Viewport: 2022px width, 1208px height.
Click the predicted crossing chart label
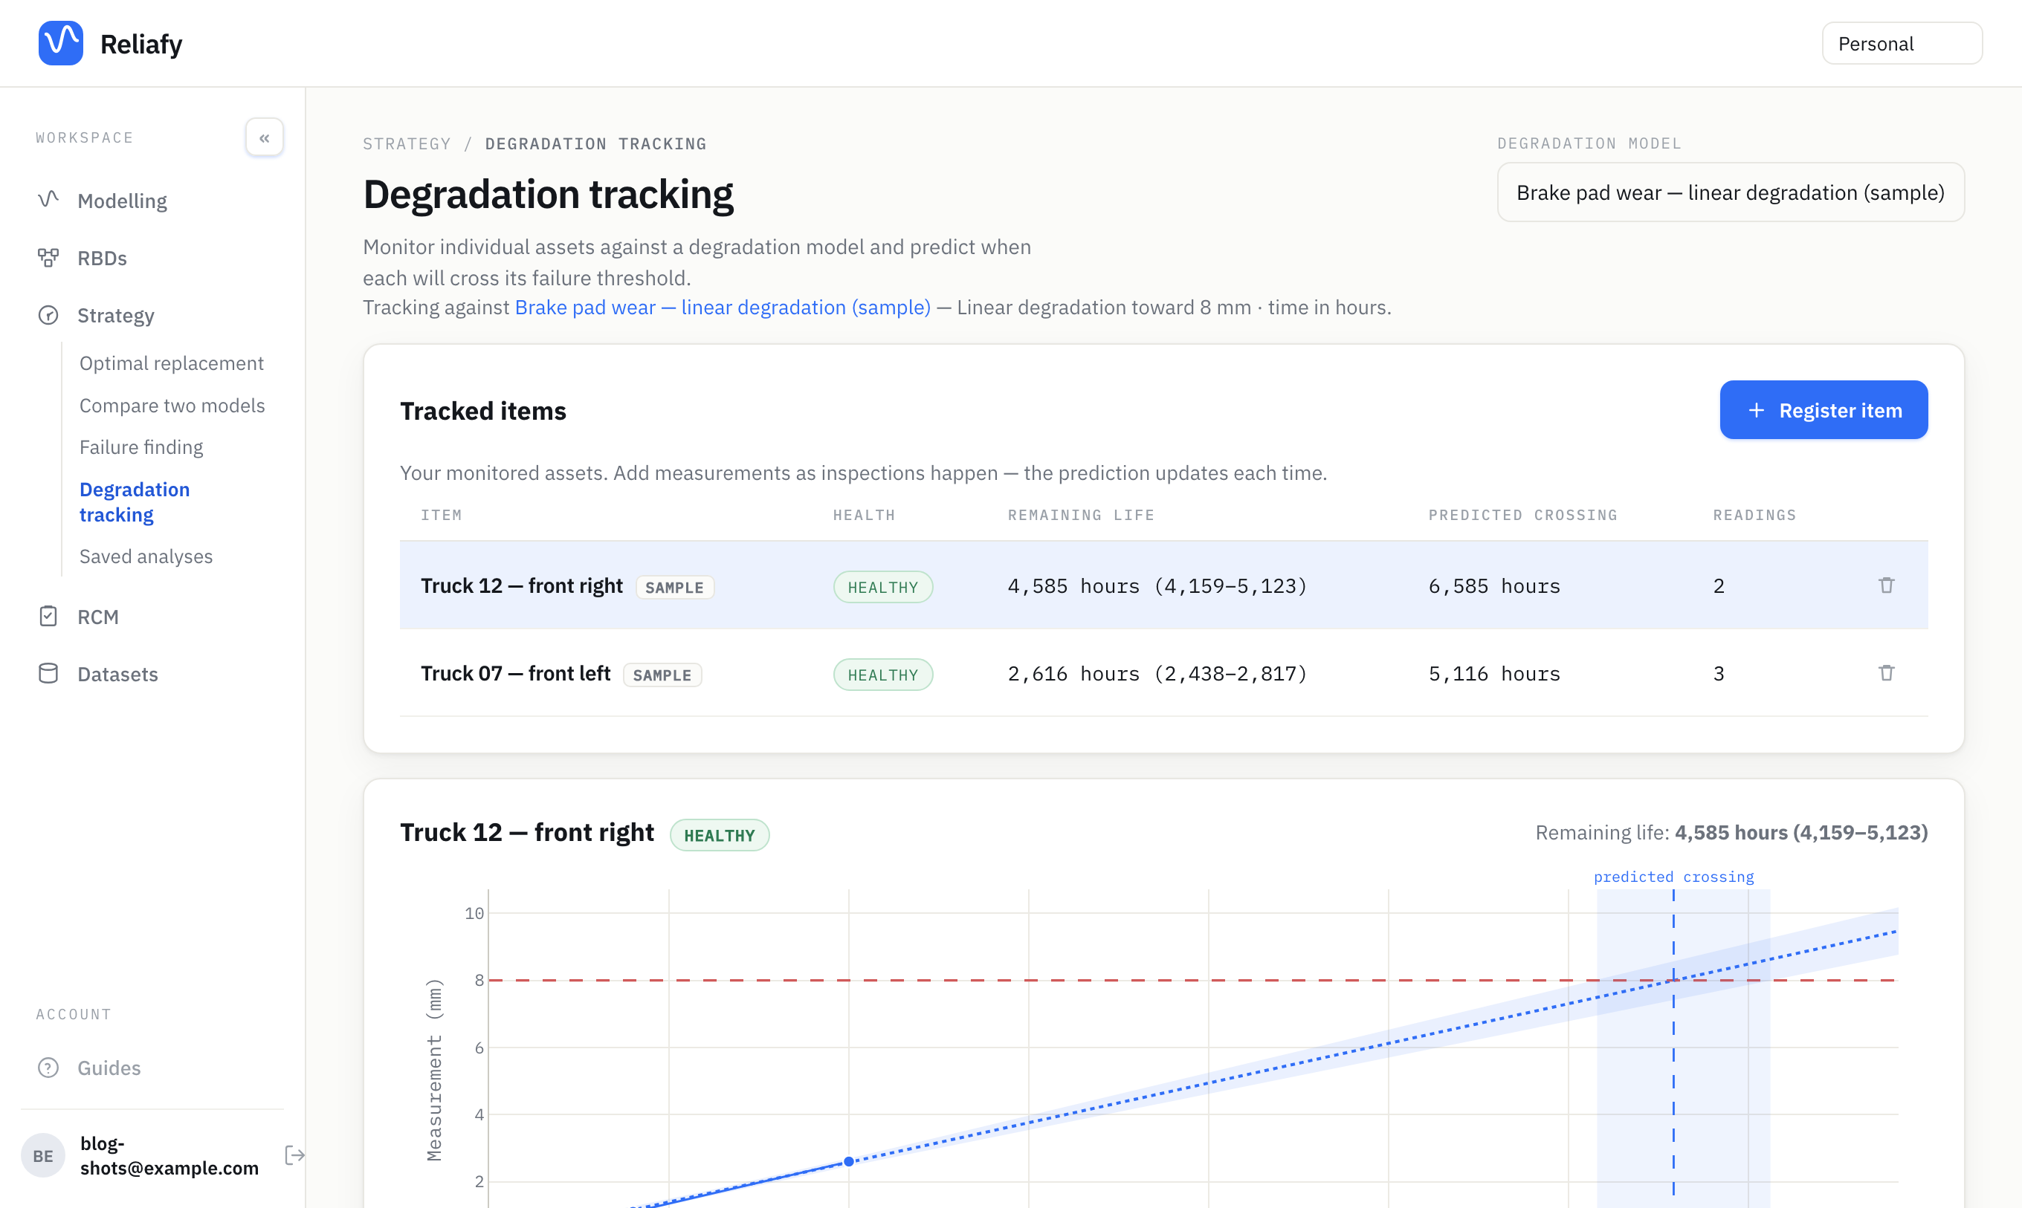pos(1673,877)
